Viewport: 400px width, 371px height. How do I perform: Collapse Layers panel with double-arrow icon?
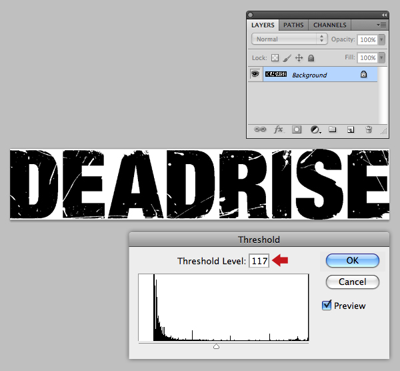(x=384, y=15)
